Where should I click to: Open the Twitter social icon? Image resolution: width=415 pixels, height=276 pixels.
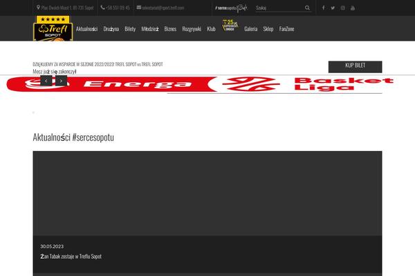point(333,8)
